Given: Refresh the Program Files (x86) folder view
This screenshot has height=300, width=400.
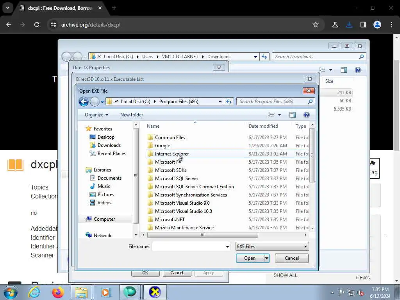Looking at the screenshot, I should coord(229,102).
